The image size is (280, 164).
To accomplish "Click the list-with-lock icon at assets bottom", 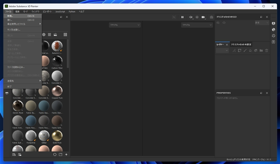I will click(14, 155).
